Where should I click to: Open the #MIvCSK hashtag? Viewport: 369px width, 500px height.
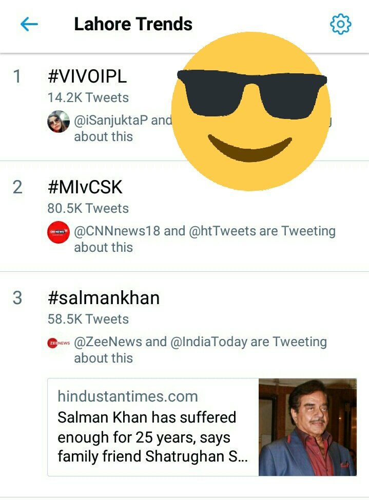coord(85,187)
